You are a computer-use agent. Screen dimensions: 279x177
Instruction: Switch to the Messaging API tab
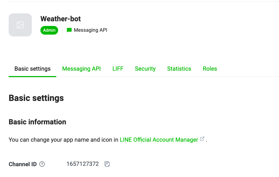[x=81, y=69]
